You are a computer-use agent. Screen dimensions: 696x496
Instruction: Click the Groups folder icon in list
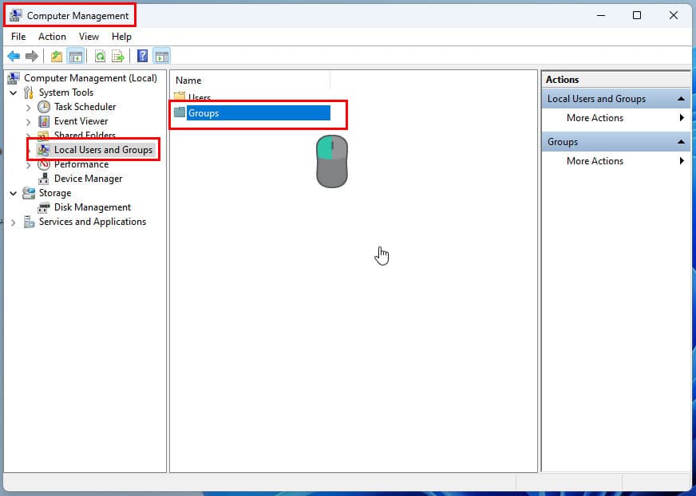coord(180,112)
